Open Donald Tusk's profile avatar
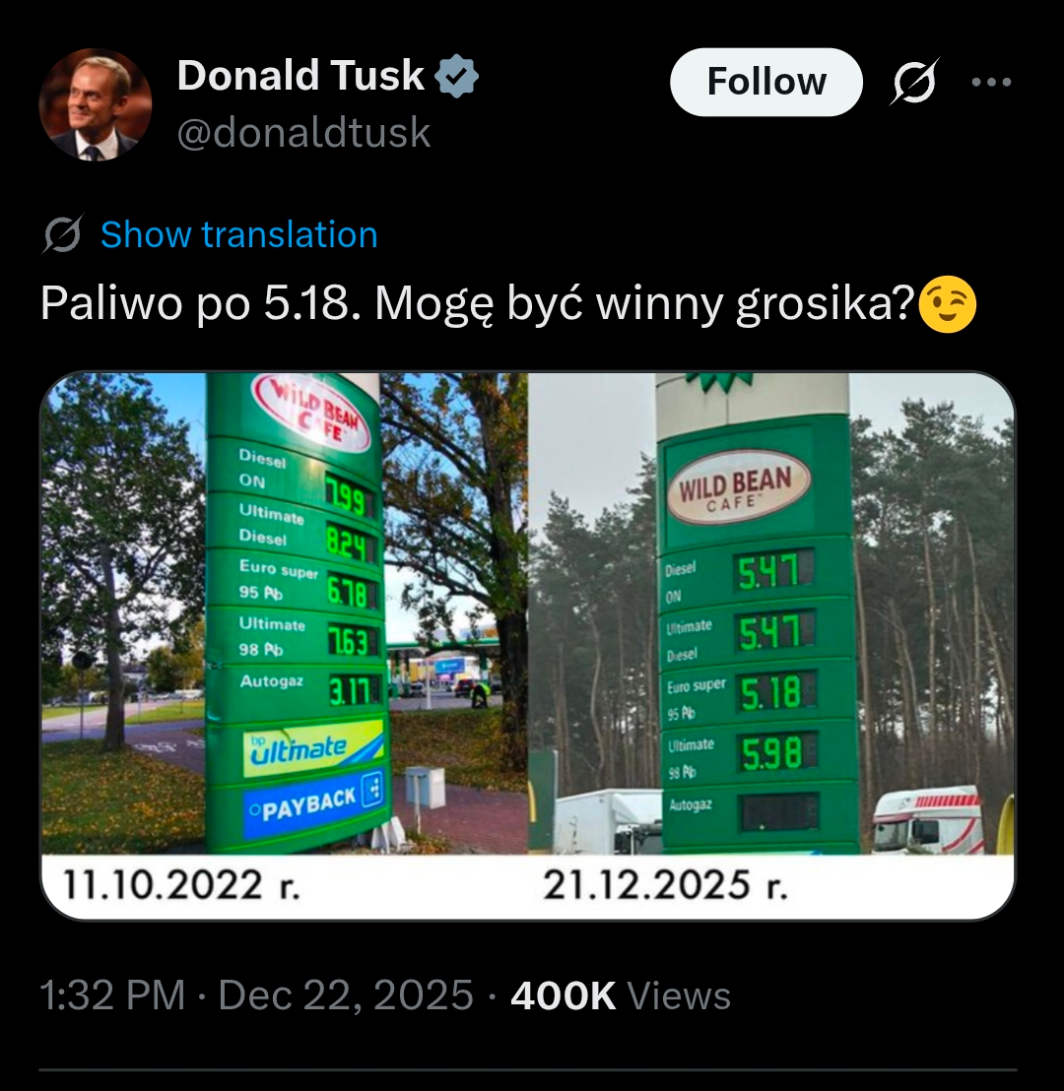Image resolution: width=1064 pixels, height=1091 pixels. click(x=96, y=104)
